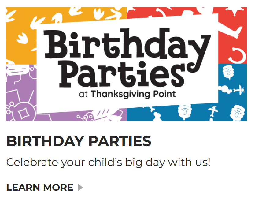
Task: Click the bottom-right cloud face icon
Action: point(237,113)
